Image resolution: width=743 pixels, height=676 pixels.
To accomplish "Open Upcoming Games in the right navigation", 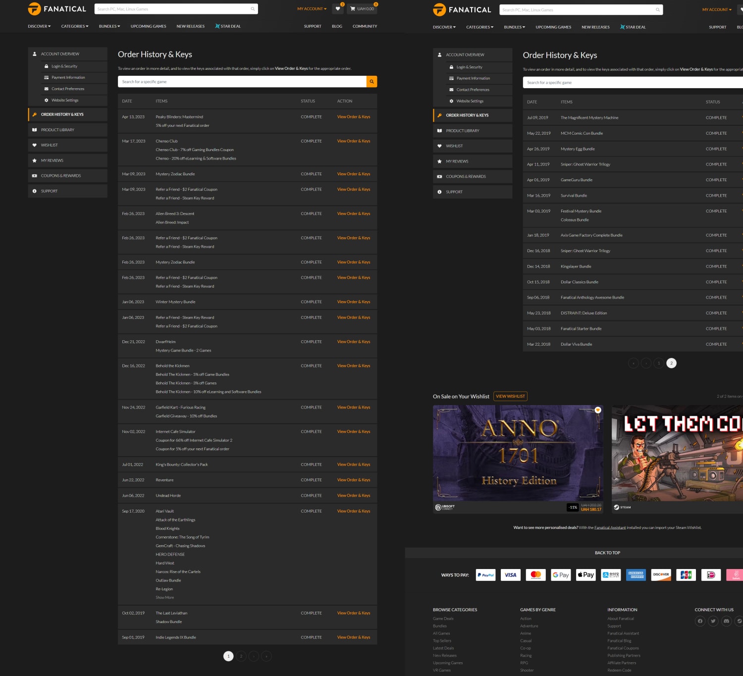I will click(554, 27).
